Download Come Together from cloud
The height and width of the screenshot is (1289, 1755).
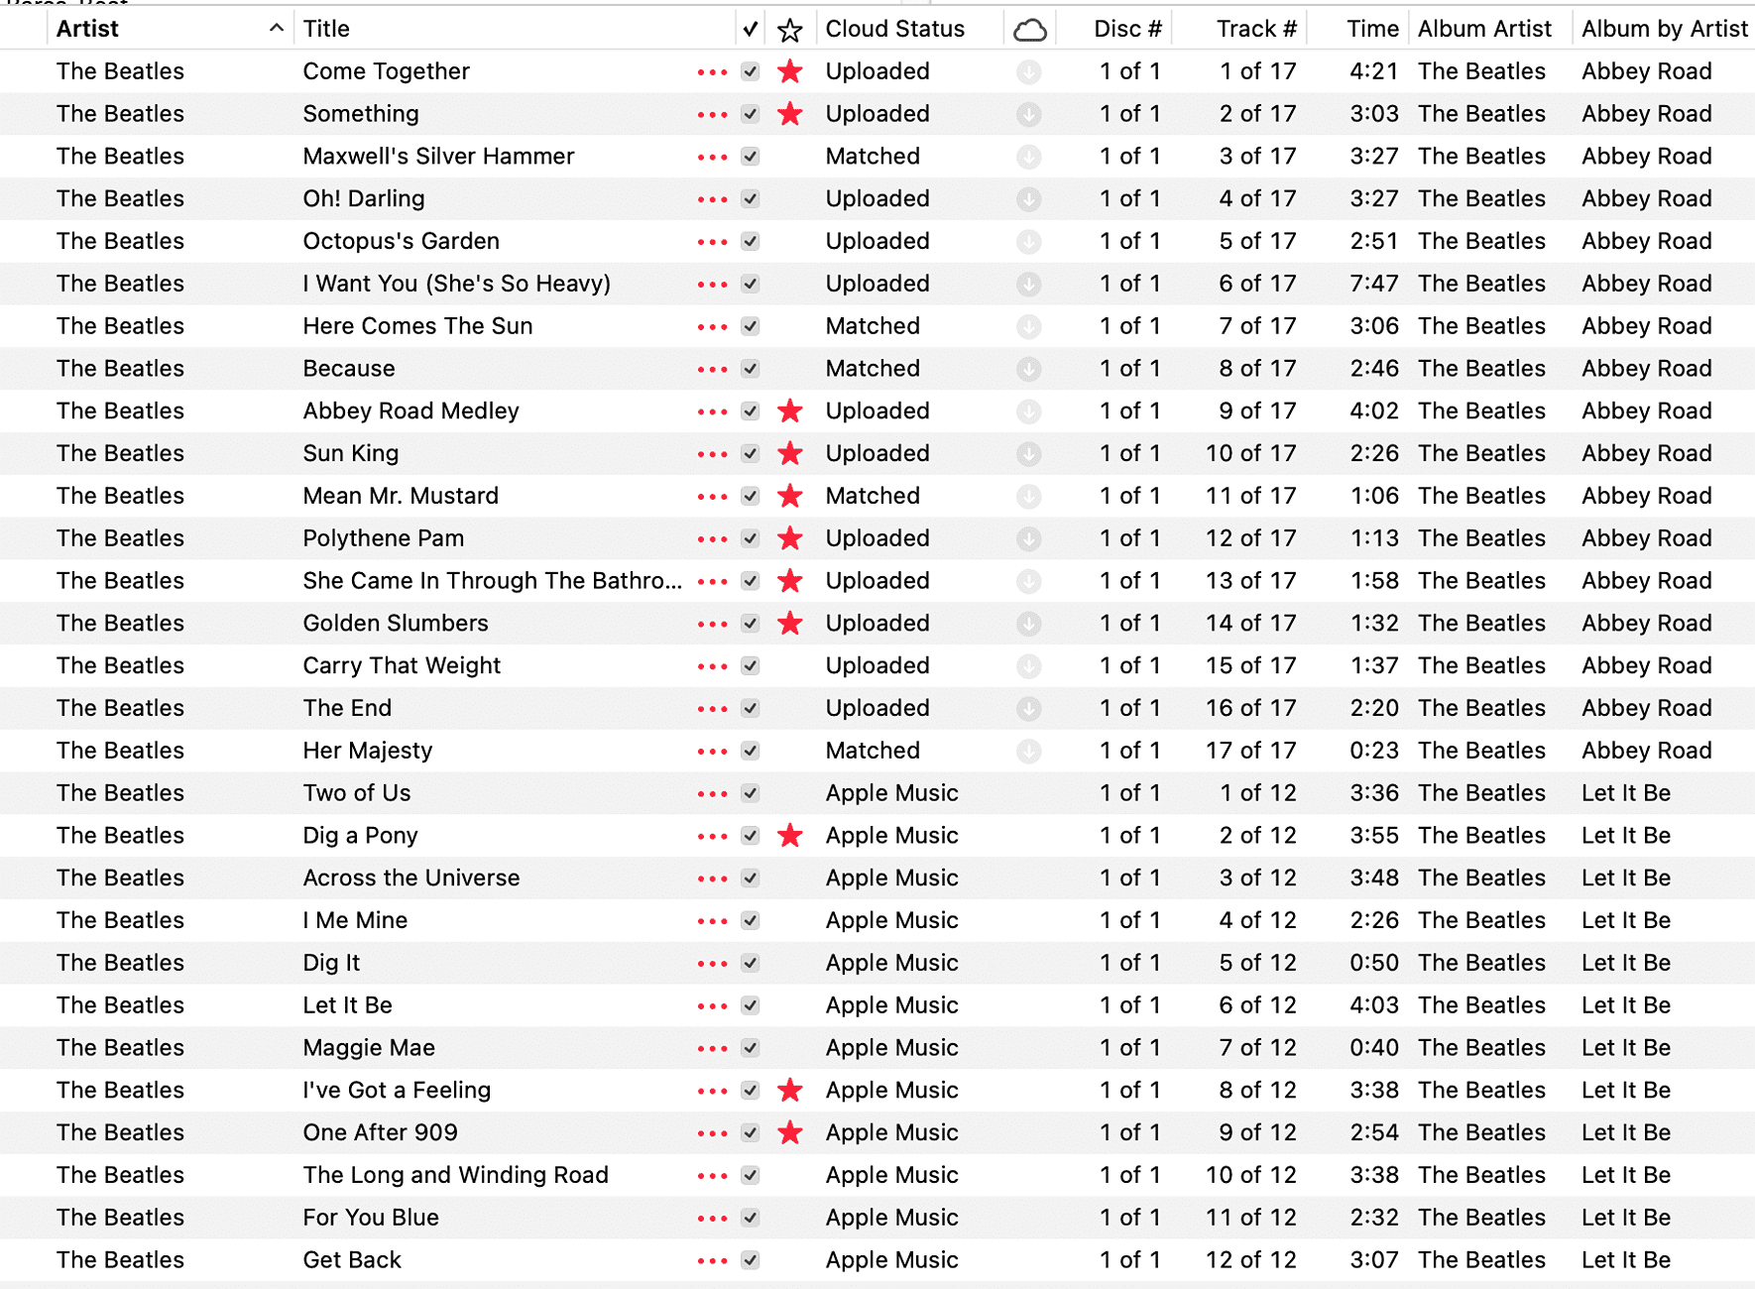1029,71
